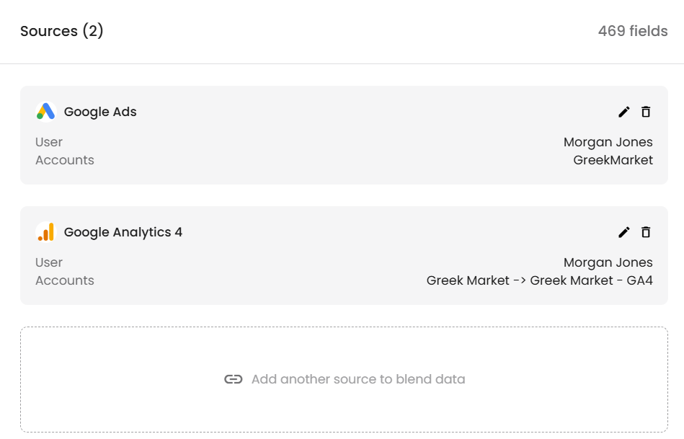Select the Sources (2) heading
Image resolution: width=684 pixels, height=439 pixels.
62,31
